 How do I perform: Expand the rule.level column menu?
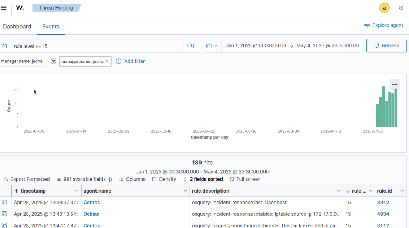(x=371, y=191)
